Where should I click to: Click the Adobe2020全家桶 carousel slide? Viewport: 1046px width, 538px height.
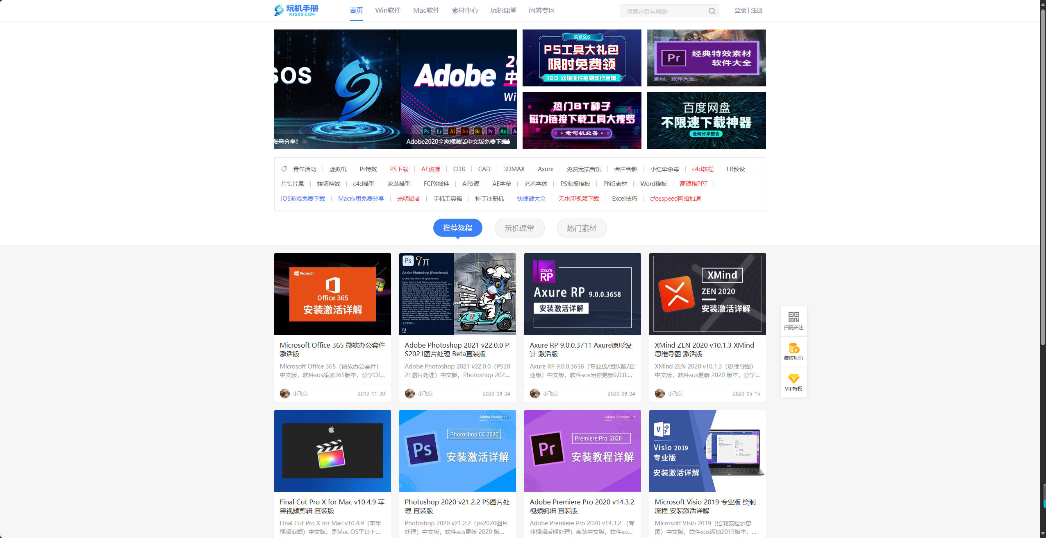point(459,89)
